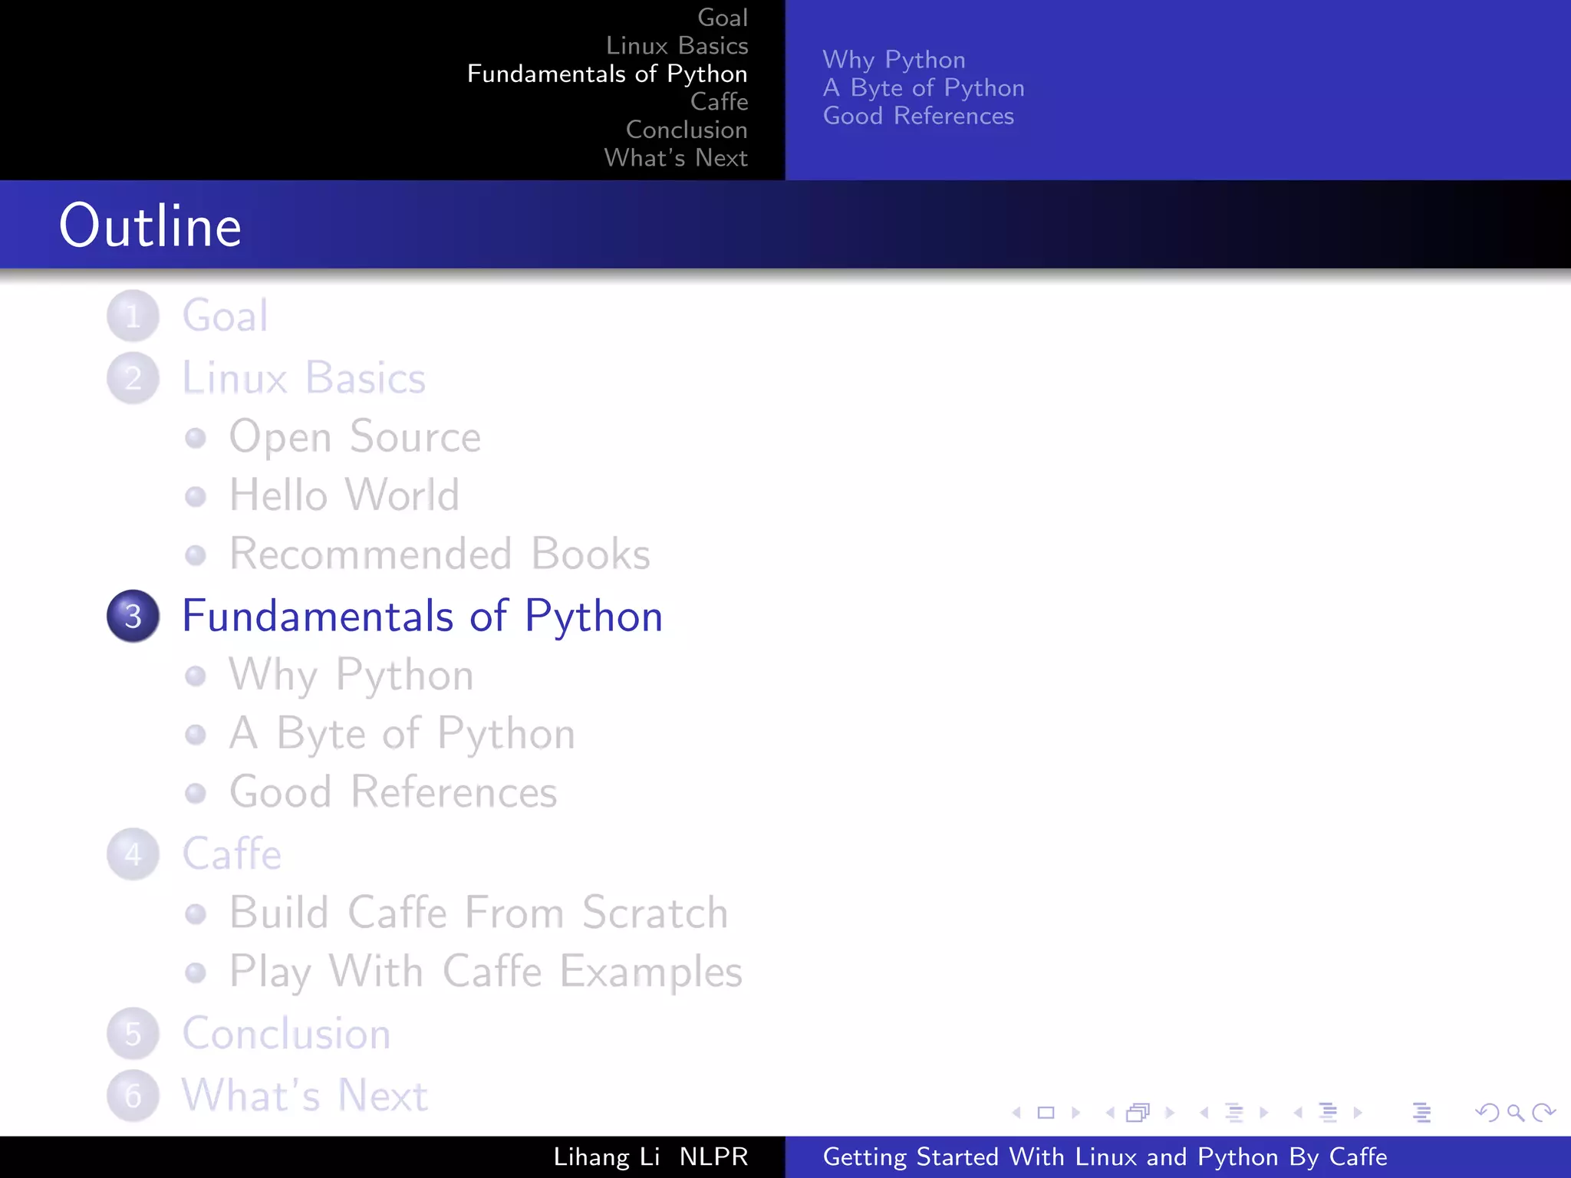Click the presentation appendix bars icon
The image size is (1571, 1178).
1421,1112
